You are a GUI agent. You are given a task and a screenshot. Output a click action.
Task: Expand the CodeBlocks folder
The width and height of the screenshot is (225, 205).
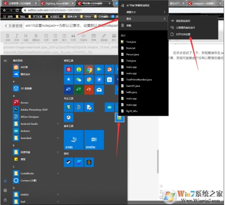click(x=36, y=173)
